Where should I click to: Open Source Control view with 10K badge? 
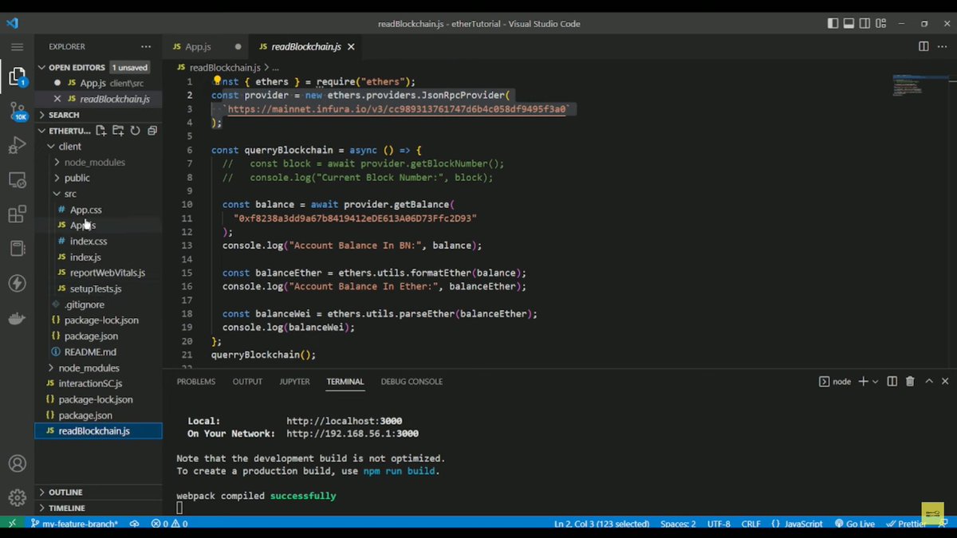pos(17,112)
